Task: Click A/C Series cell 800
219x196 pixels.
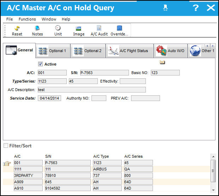Action: click(x=138, y=175)
